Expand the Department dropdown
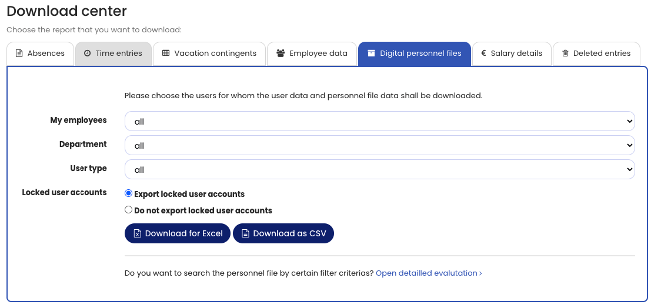This screenshot has width=651, height=308. (379, 146)
